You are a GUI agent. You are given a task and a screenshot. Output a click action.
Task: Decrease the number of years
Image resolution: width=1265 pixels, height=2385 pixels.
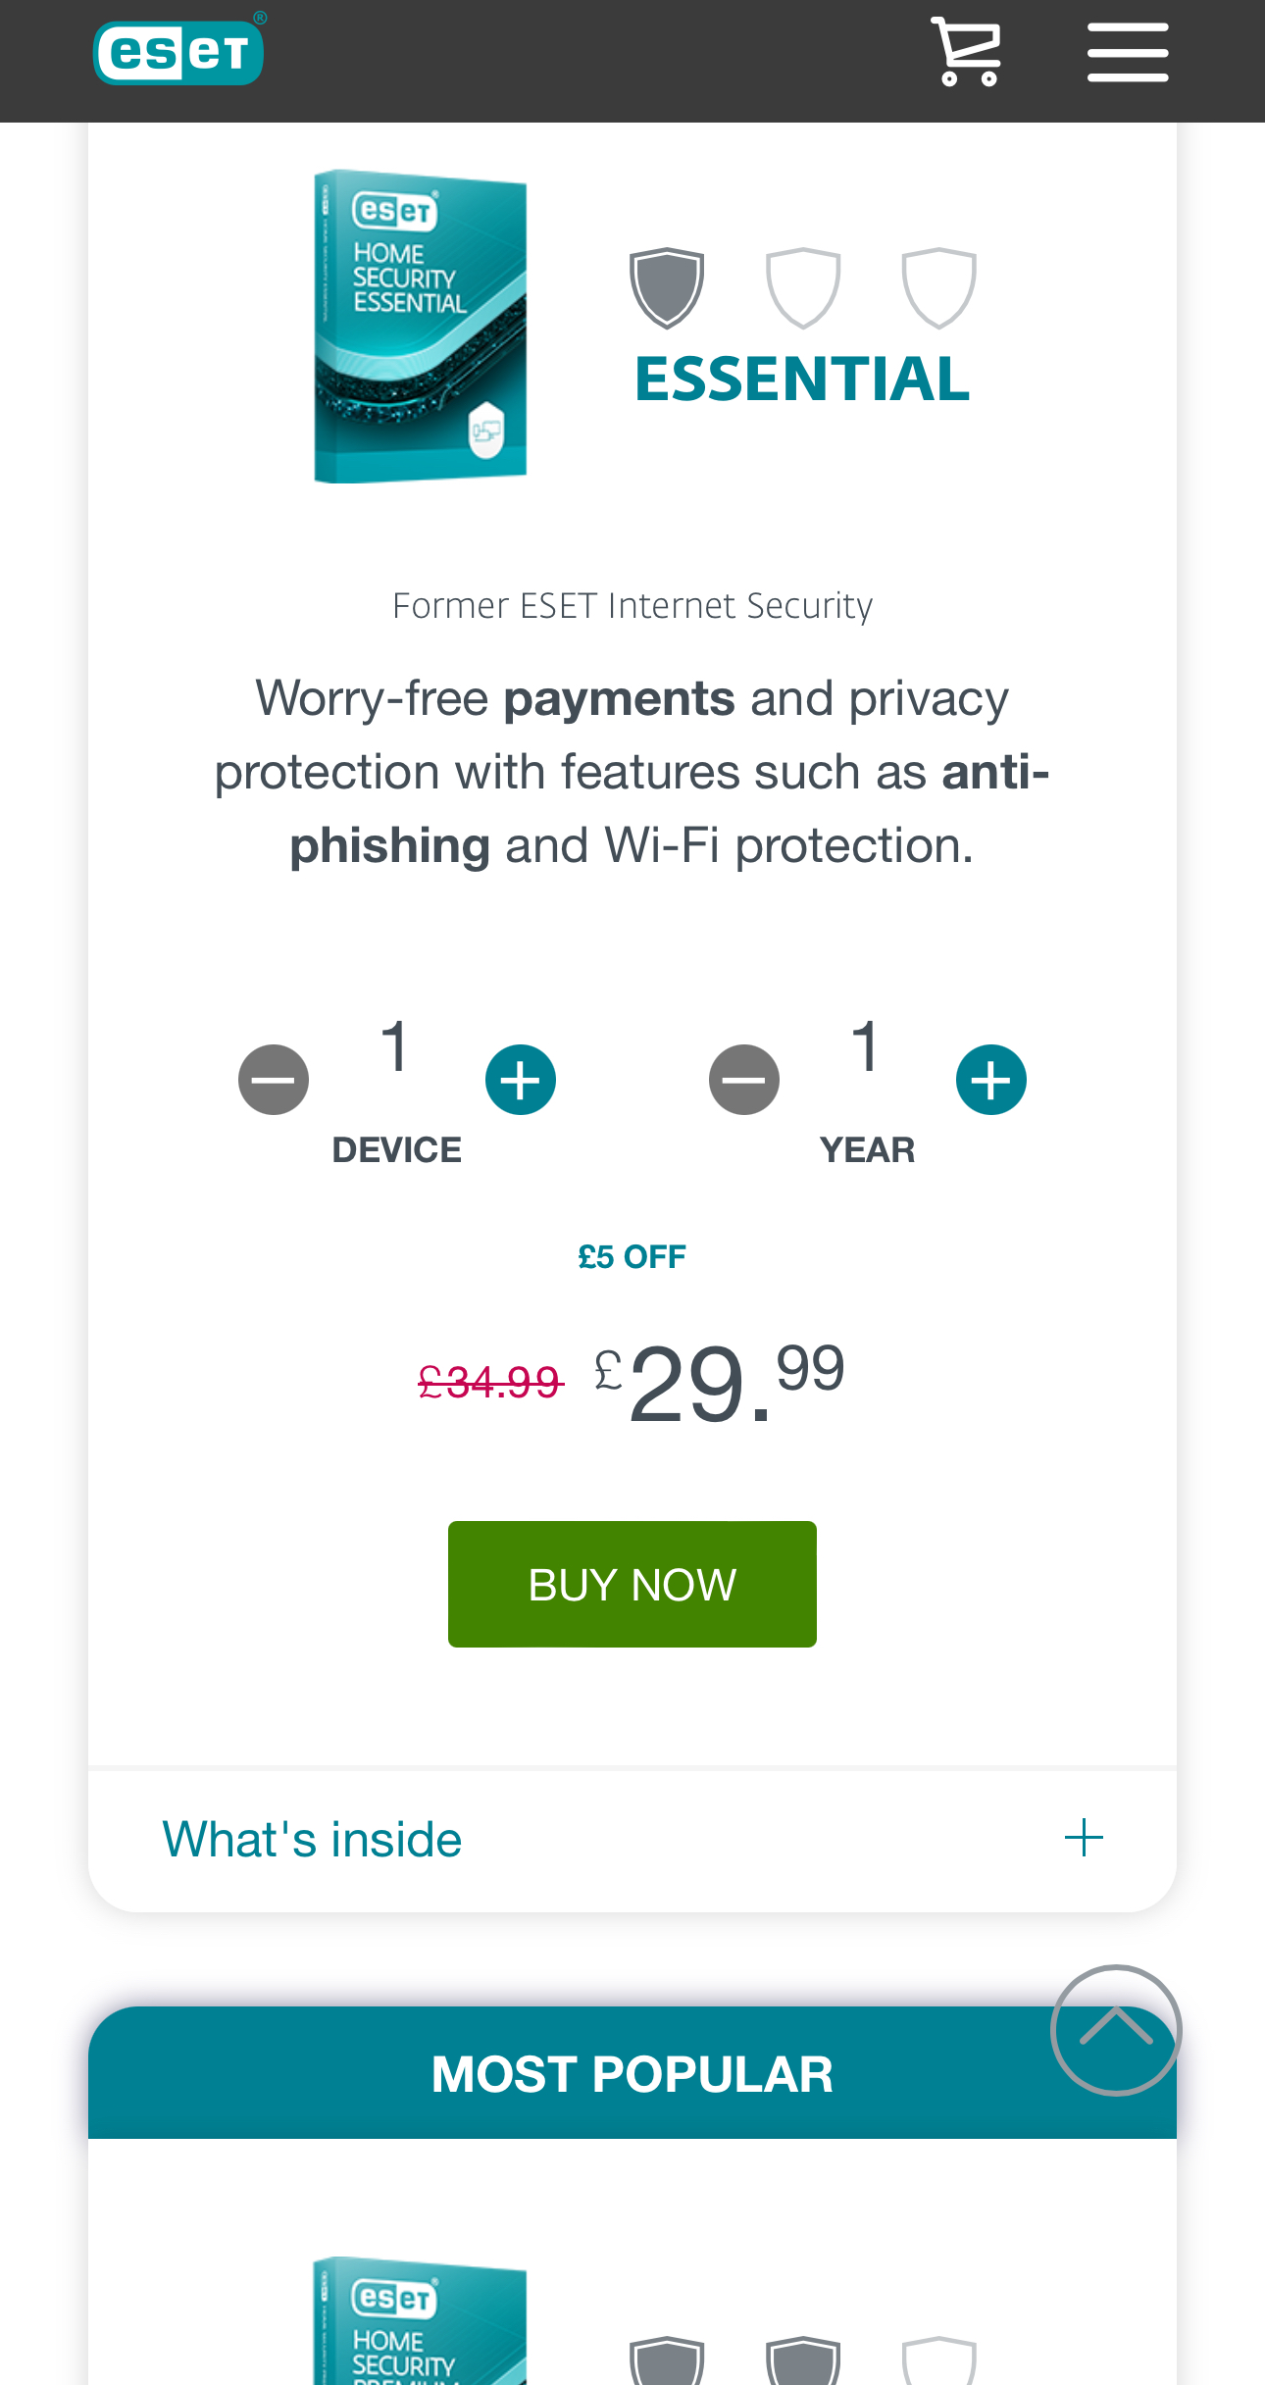(x=744, y=1080)
